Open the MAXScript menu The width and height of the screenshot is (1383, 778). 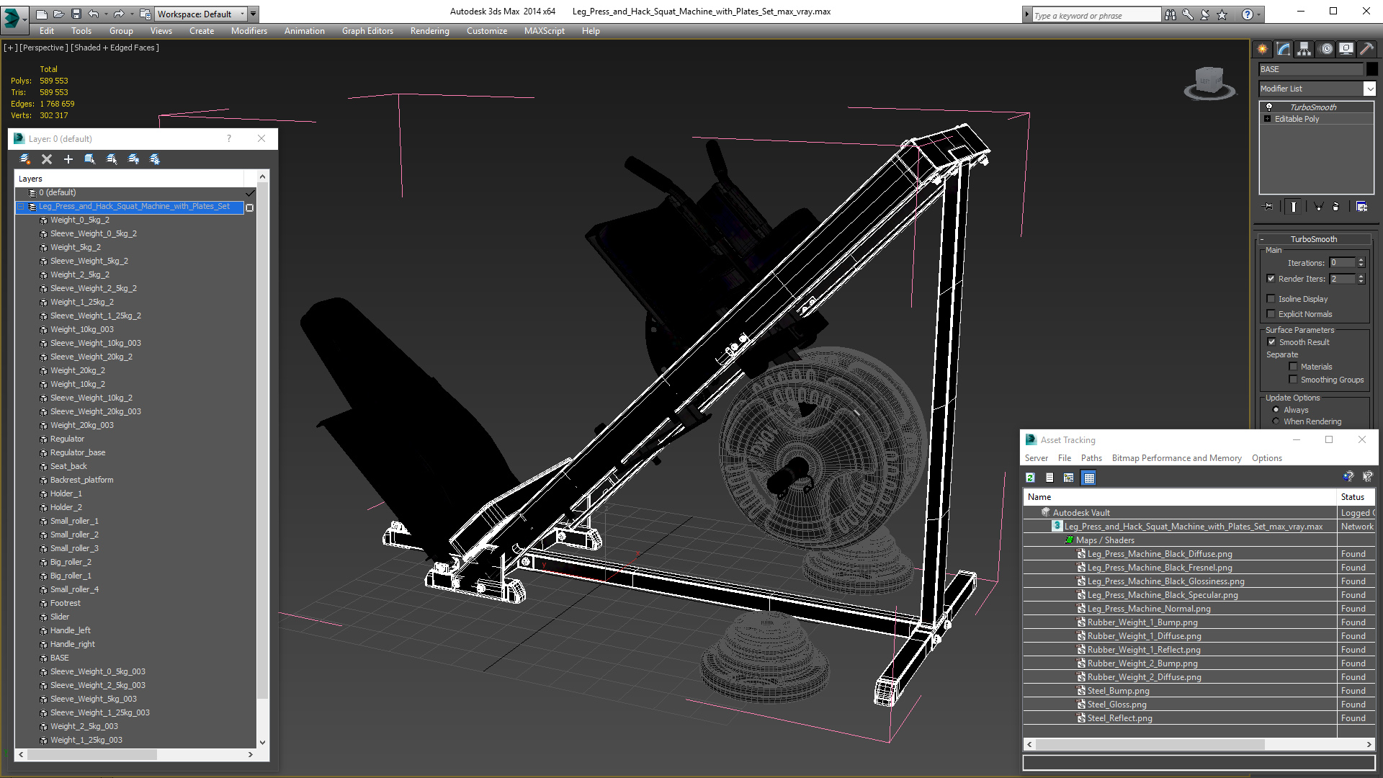click(544, 31)
